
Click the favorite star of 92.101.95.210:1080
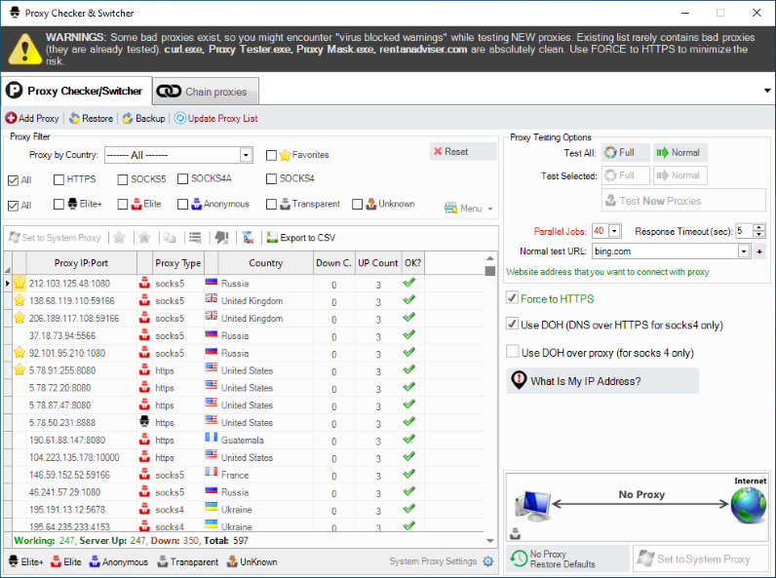click(x=19, y=352)
